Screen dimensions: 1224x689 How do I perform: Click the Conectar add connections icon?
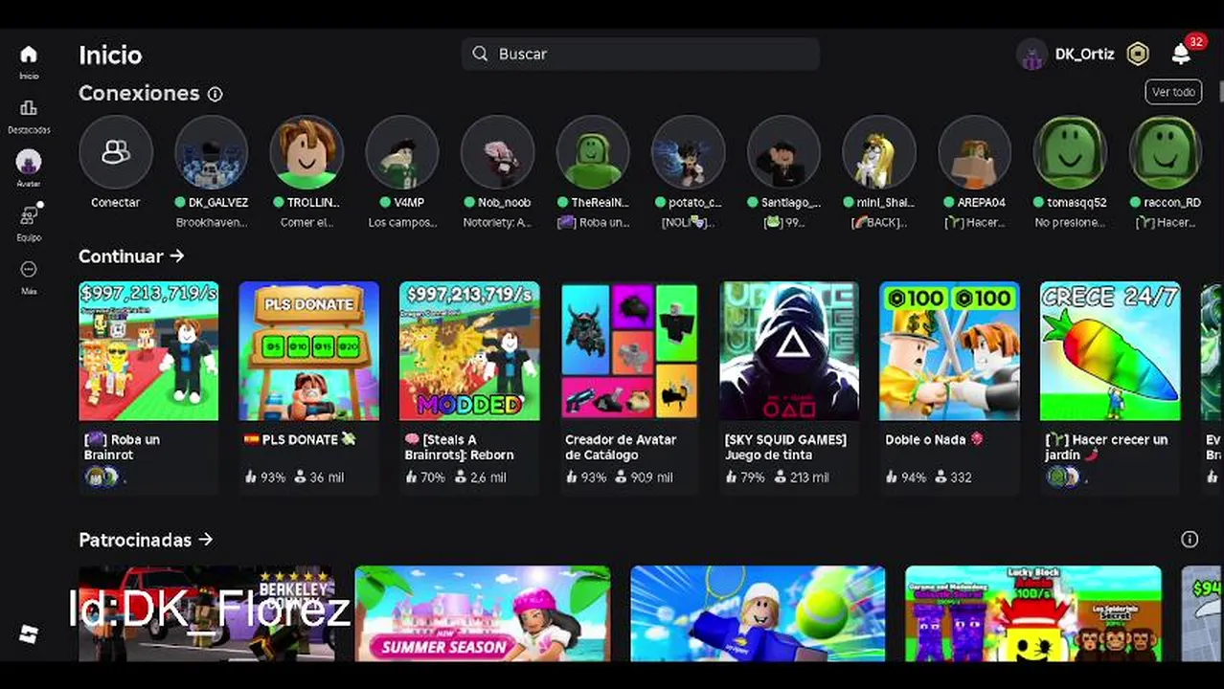tap(116, 152)
